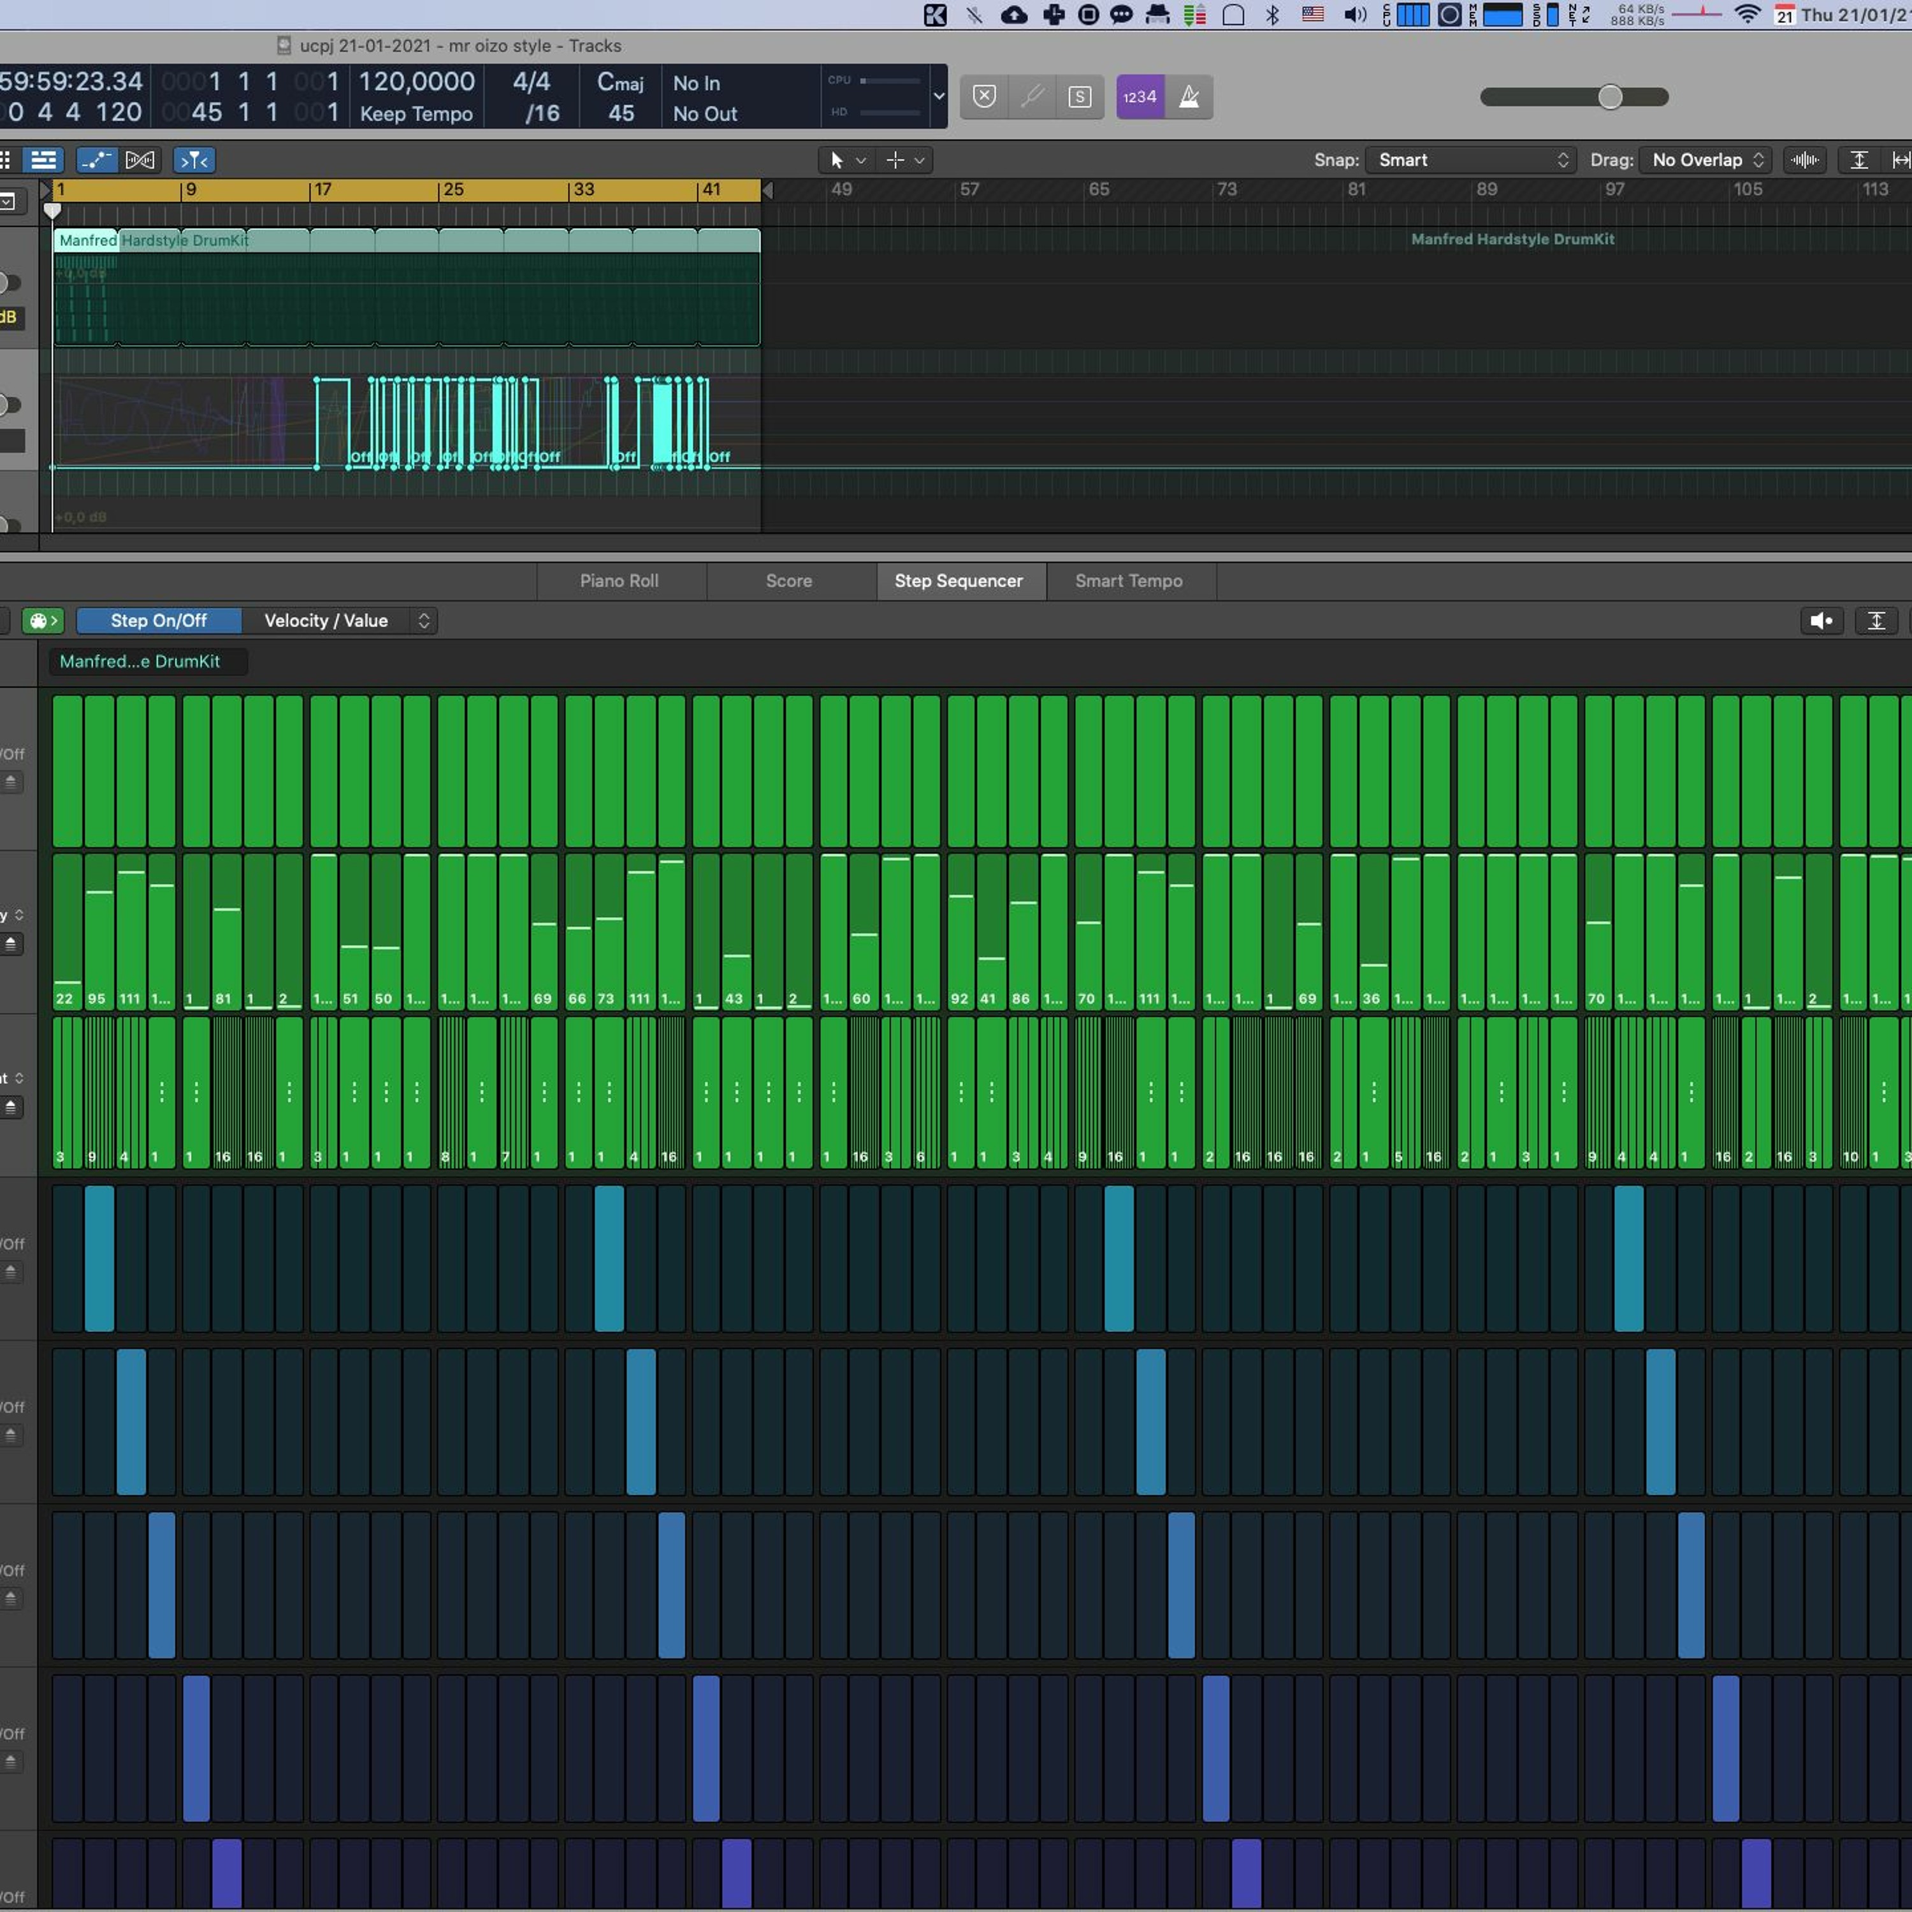Toggle the show automation button
This screenshot has width=1912, height=1912.
pyautogui.click(x=96, y=161)
